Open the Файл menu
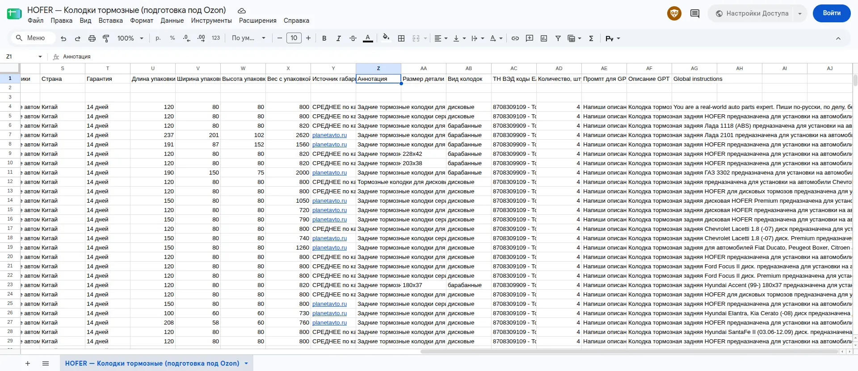Screen dimensions: 858x371 click(x=35, y=21)
